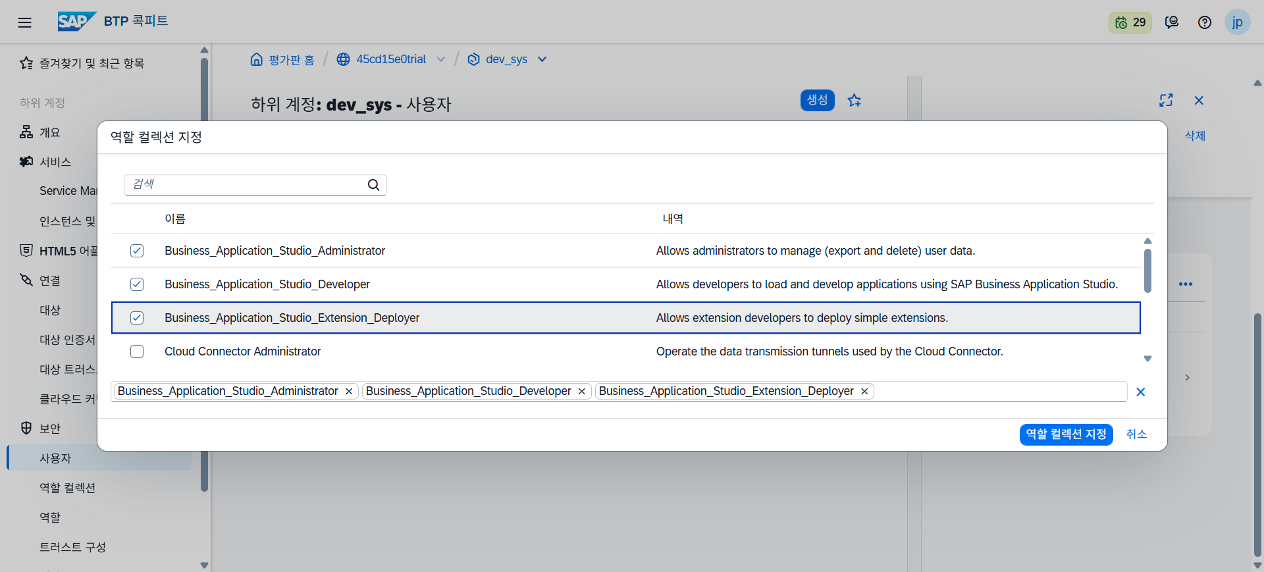Click the globe icon beside 45cd15e0trial
Image resolution: width=1264 pixels, height=572 pixels.
tap(343, 59)
